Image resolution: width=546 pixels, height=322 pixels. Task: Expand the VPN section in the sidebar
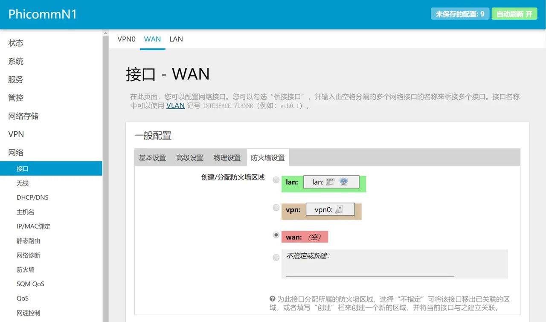pyautogui.click(x=16, y=134)
